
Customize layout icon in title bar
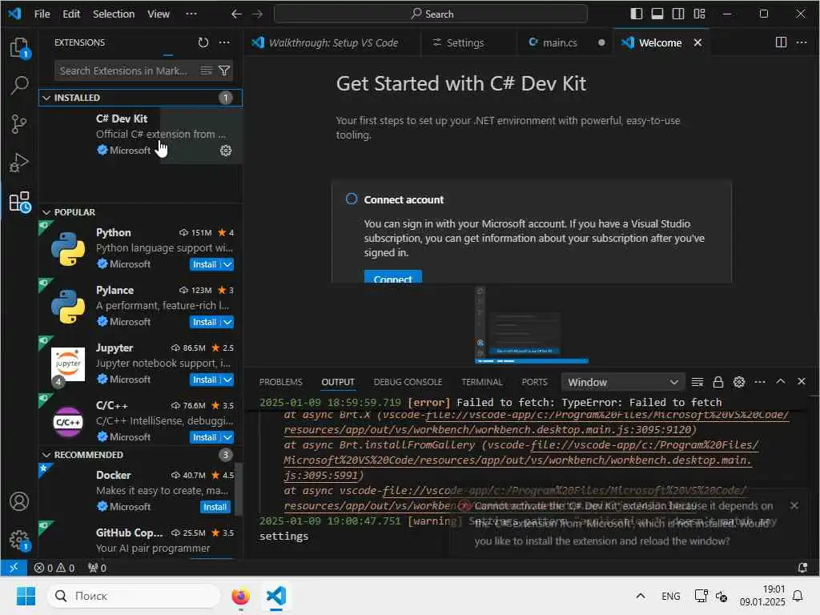pyautogui.click(x=699, y=14)
